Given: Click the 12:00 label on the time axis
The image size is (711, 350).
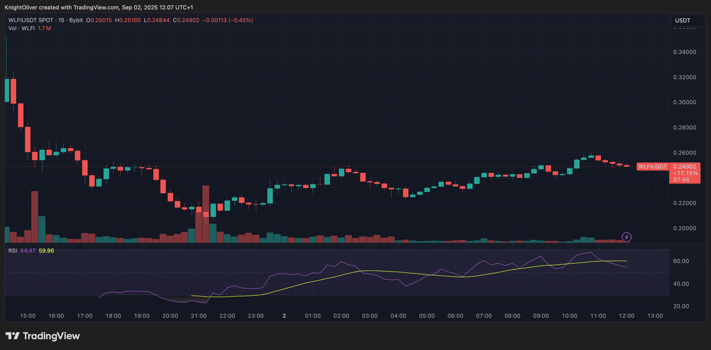Looking at the screenshot, I should (627, 316).
